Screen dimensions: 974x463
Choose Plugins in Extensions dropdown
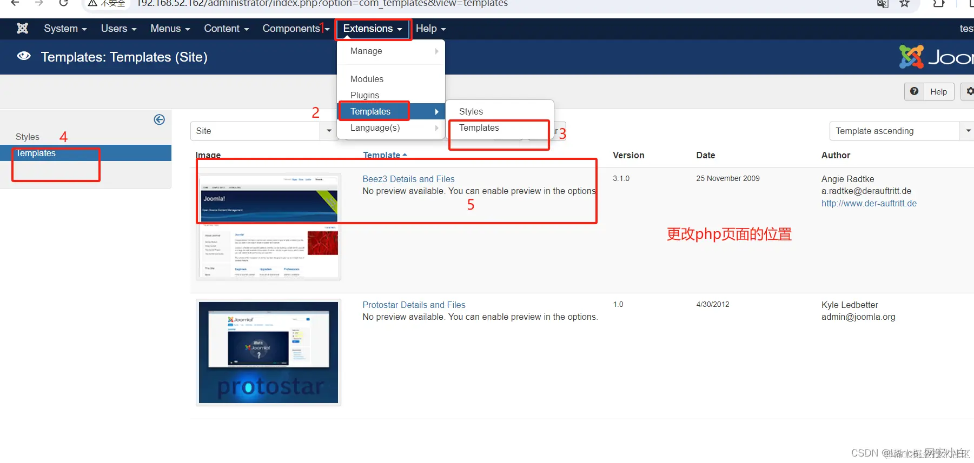[x=391, y=95]
